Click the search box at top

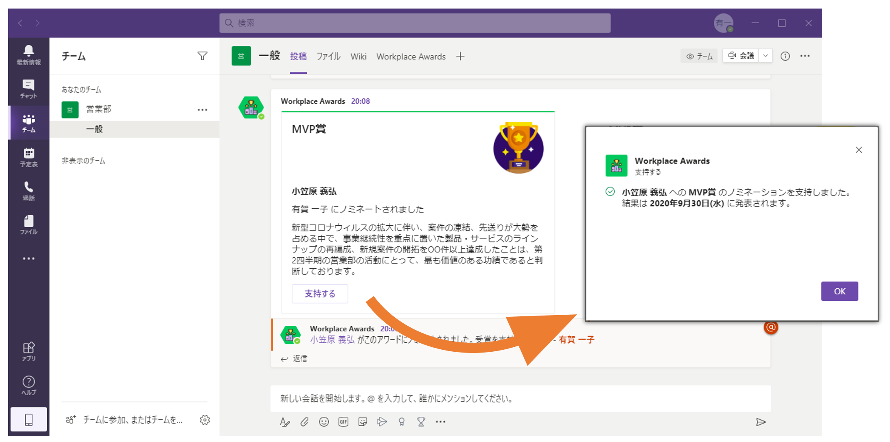click(415, 23)
